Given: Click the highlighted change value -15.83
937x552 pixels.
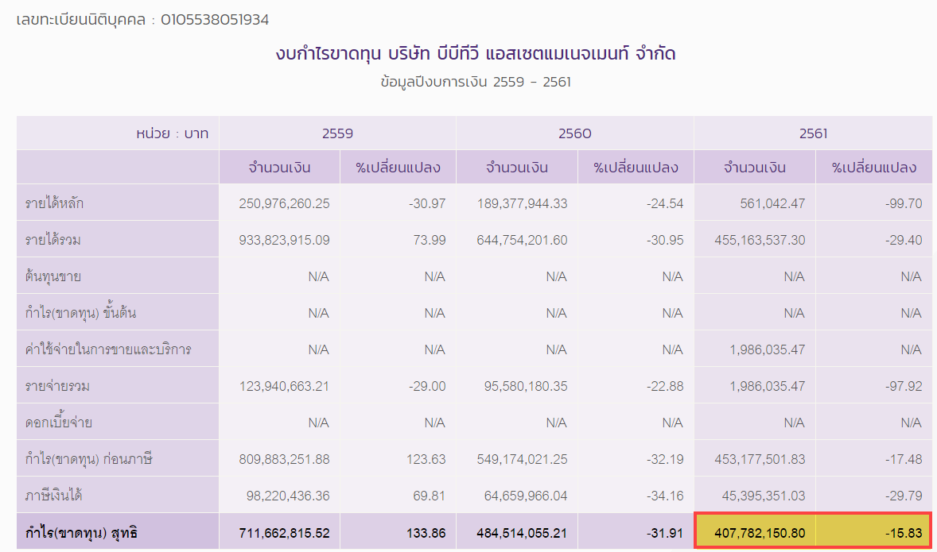Looking at the screenshot, I should coord(904,533).
